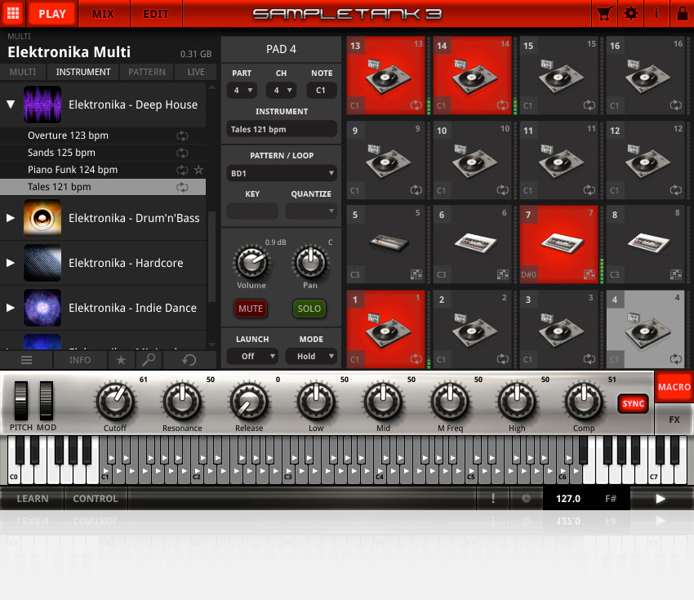Open SampleTank settings via the gear icon
The image size is (694, 600).
pos(630,13)
